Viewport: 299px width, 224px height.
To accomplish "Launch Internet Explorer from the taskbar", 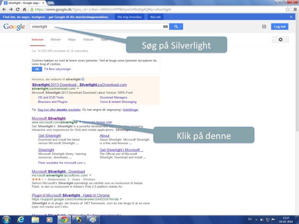I will [21, 219].
